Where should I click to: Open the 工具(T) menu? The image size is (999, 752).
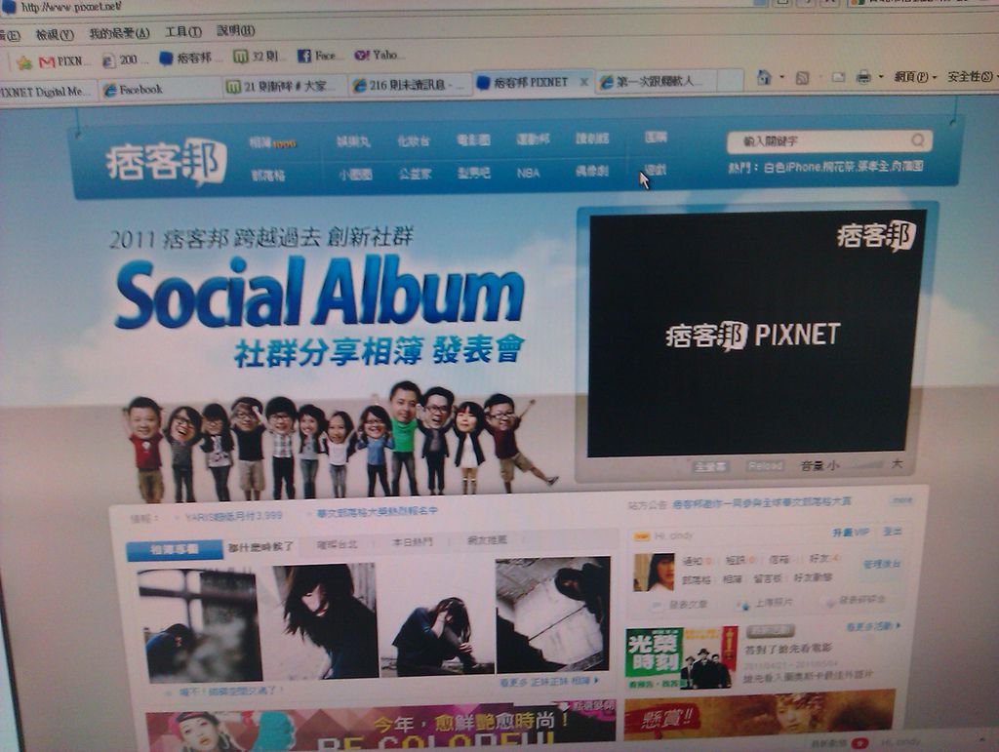point(183,31)
